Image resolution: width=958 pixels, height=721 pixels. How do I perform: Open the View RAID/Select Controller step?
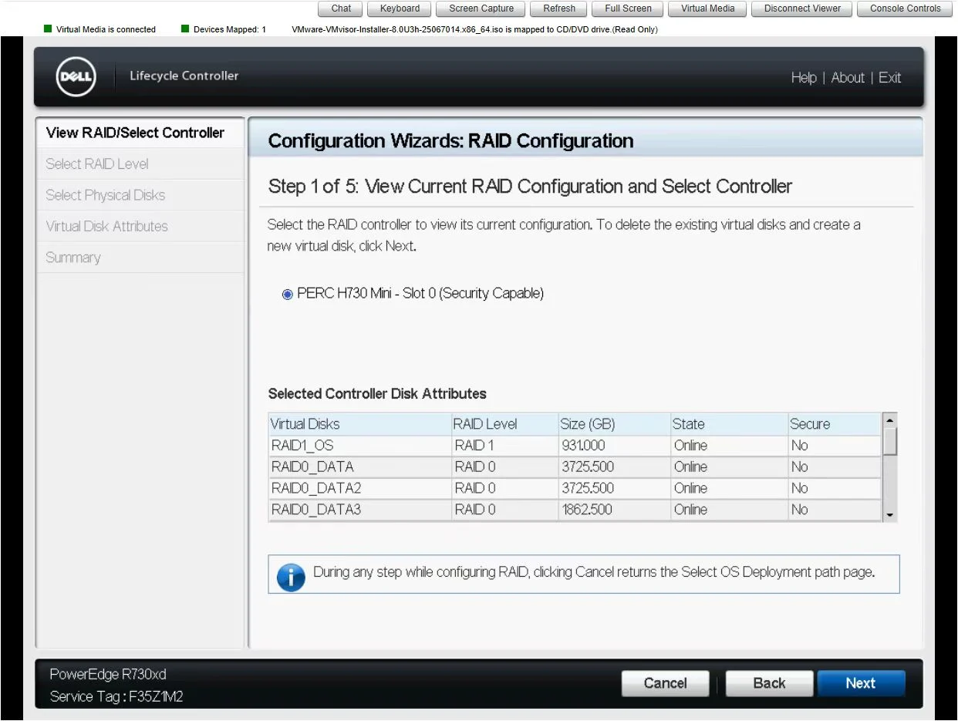point(135,133)
